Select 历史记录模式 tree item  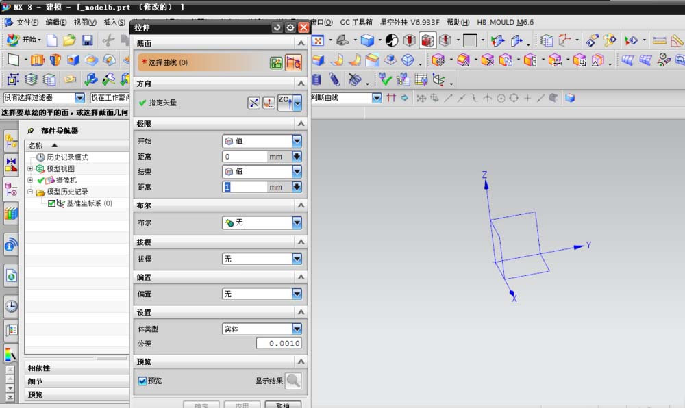pos(67,157)
